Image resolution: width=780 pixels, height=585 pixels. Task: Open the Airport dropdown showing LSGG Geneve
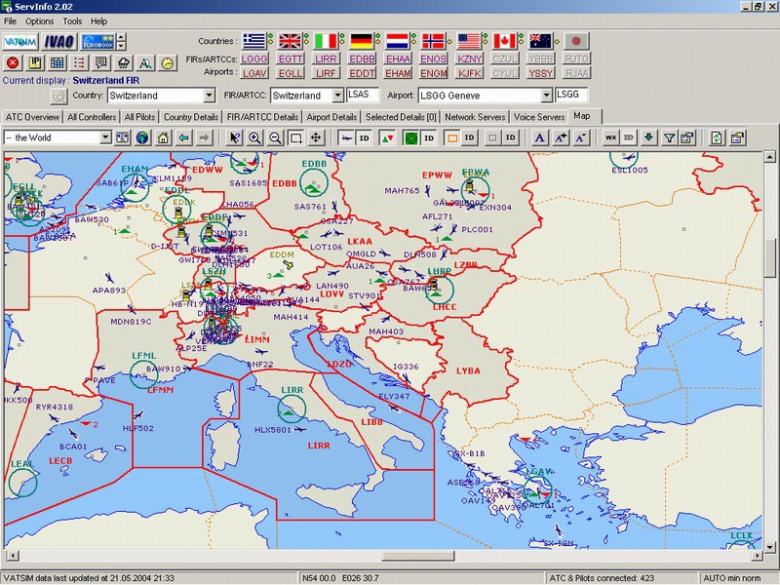point(547,96)
